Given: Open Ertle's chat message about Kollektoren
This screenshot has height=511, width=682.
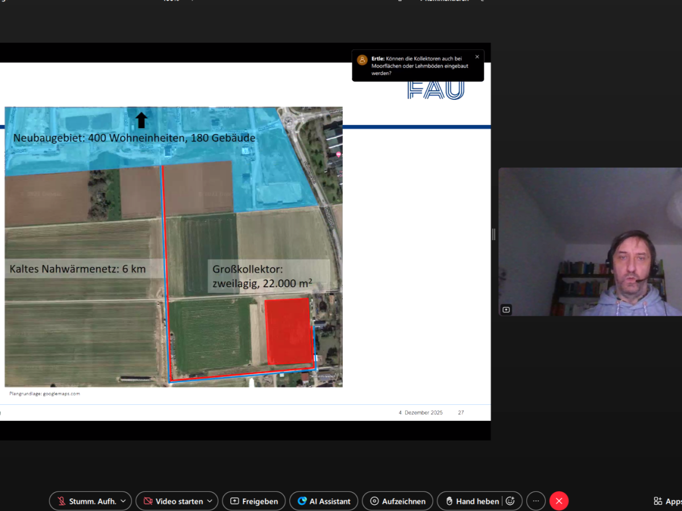Looking at the screenshot, I should click(x=421, y=66).
